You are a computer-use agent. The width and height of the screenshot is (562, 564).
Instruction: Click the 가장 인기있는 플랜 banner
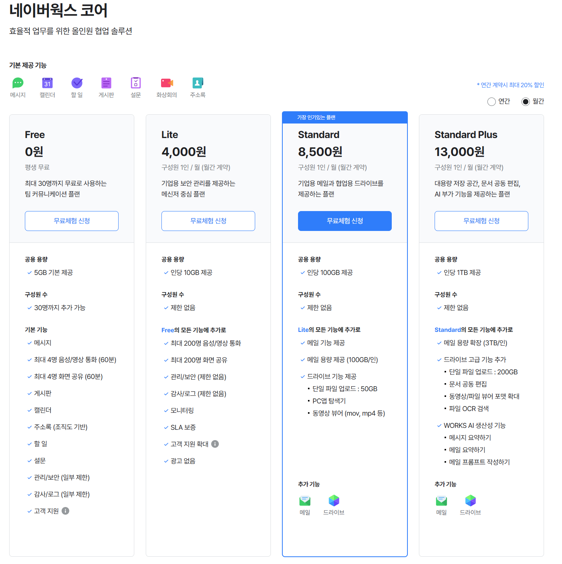(345, 117)
